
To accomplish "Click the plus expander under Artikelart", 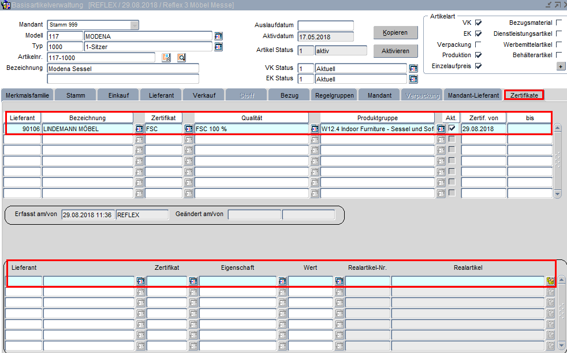I will coord(560,66).
